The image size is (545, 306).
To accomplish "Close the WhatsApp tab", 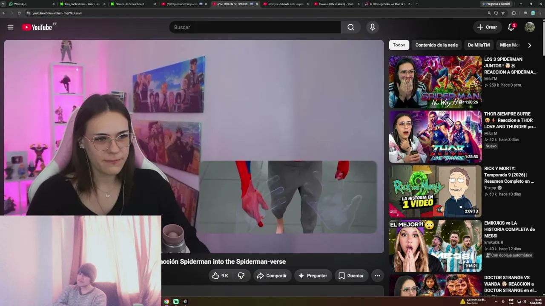I will (54, 4).
